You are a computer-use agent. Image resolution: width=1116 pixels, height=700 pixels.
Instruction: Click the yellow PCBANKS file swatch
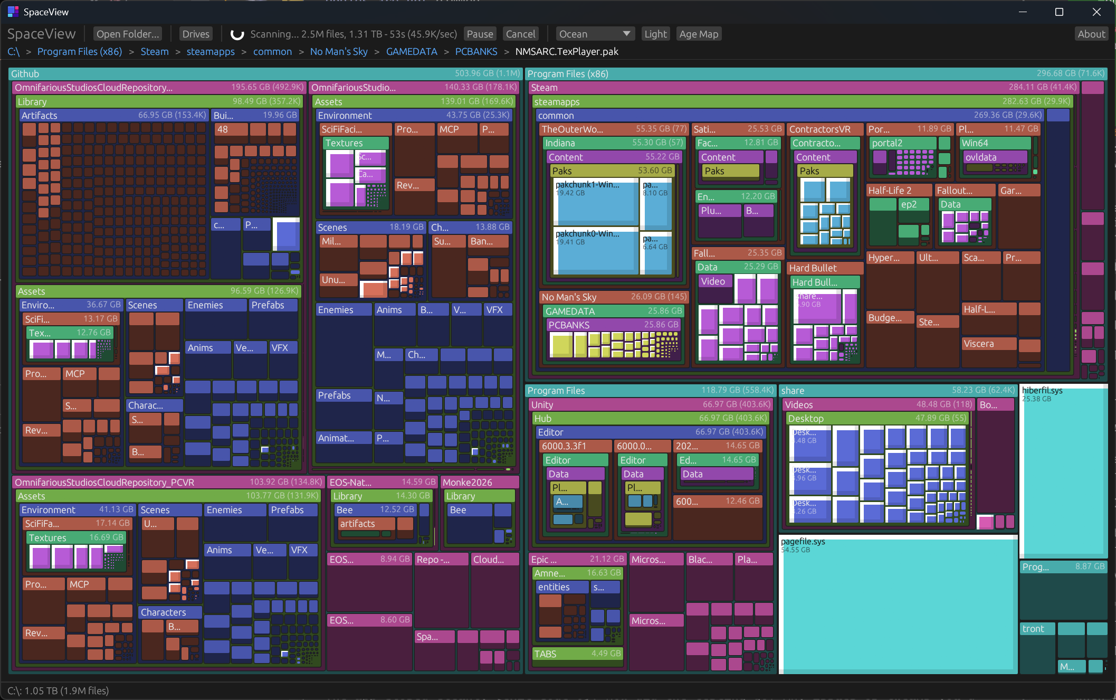click(561, 345)
